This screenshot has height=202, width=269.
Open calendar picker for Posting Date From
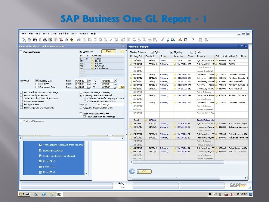(x=89, y=80)
